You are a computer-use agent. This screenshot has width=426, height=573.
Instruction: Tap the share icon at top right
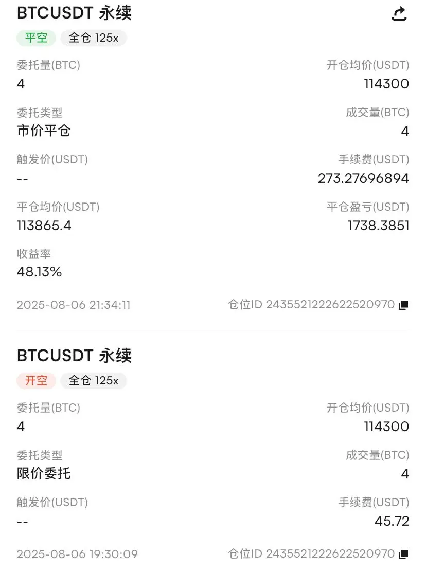tap(399, 14)
